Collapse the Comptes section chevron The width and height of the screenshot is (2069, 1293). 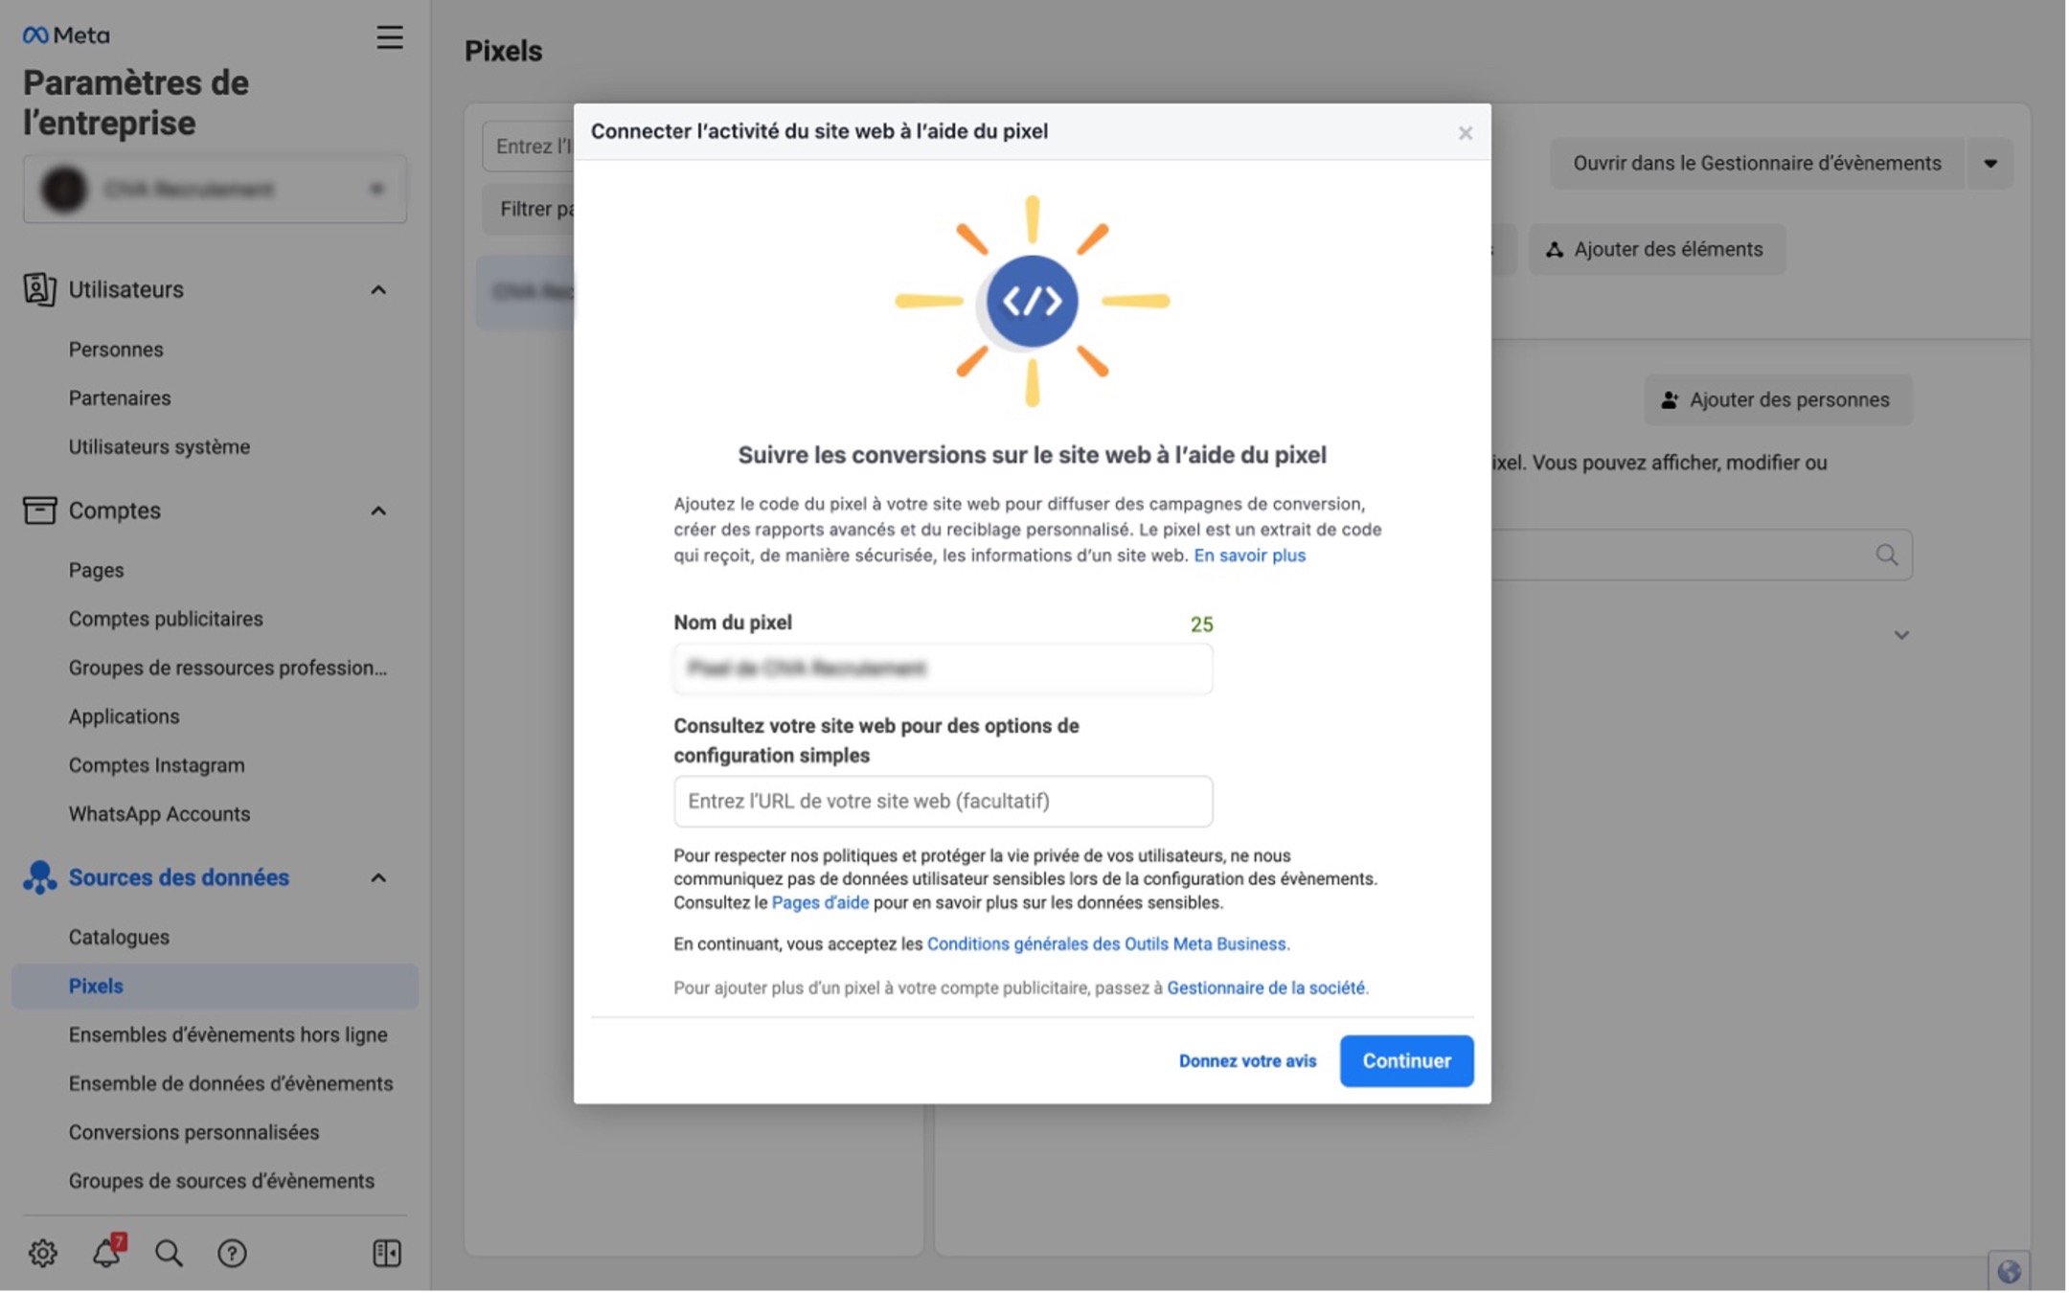(x=378, y=510)
